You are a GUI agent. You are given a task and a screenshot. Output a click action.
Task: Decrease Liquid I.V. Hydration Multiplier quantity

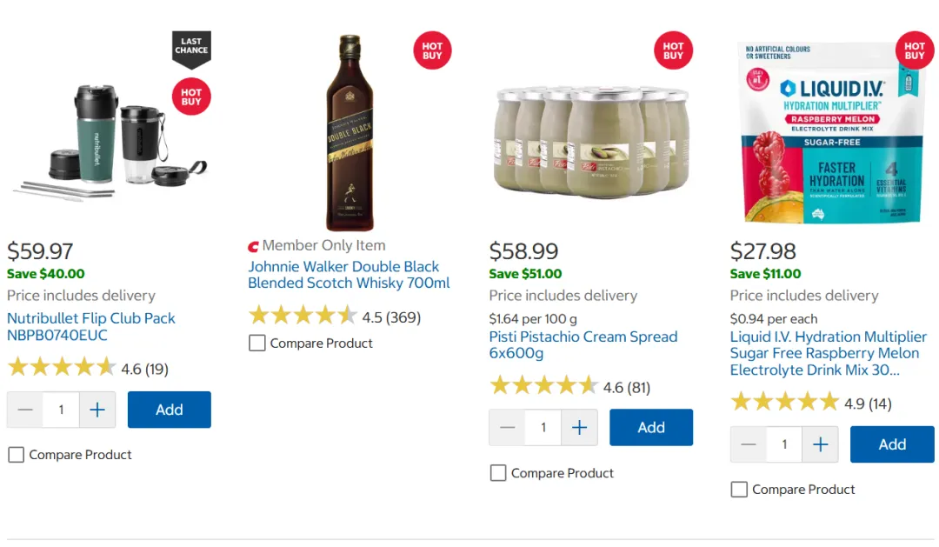[748, 444]
